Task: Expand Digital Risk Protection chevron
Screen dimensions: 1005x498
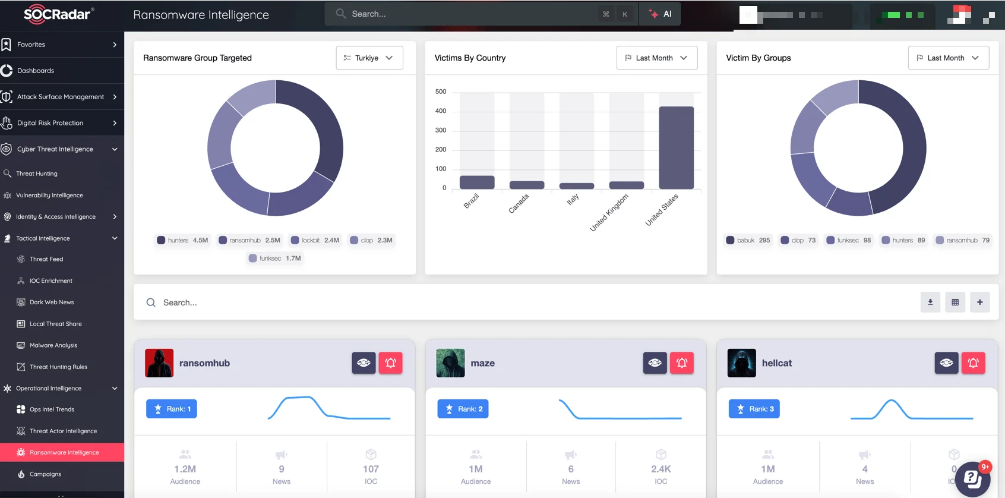Action: (115, 123)
